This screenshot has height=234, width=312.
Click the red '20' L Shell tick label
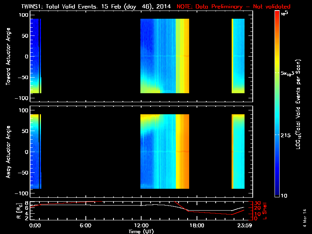(257, 208)
